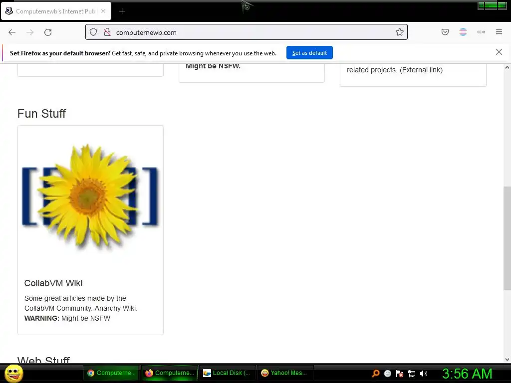The image size is (511, 383).
Task: Click the Fun Stuff section heading
Action: click(42, 114)
